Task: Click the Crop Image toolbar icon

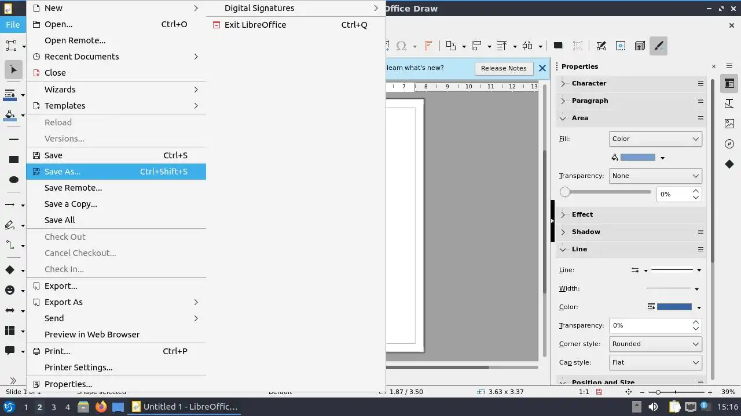Action: [578, 46]
